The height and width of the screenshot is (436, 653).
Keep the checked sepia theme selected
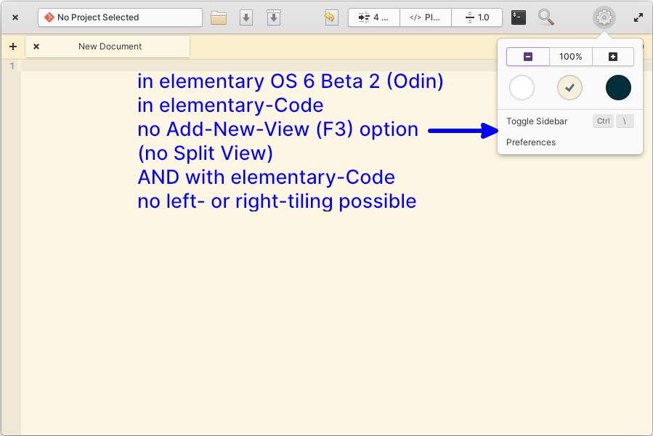point(569,87)
